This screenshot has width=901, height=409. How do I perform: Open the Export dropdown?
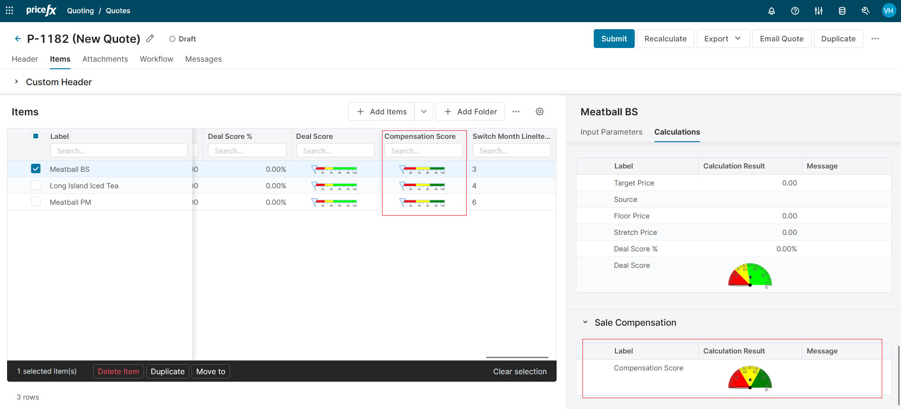(722, 39)
